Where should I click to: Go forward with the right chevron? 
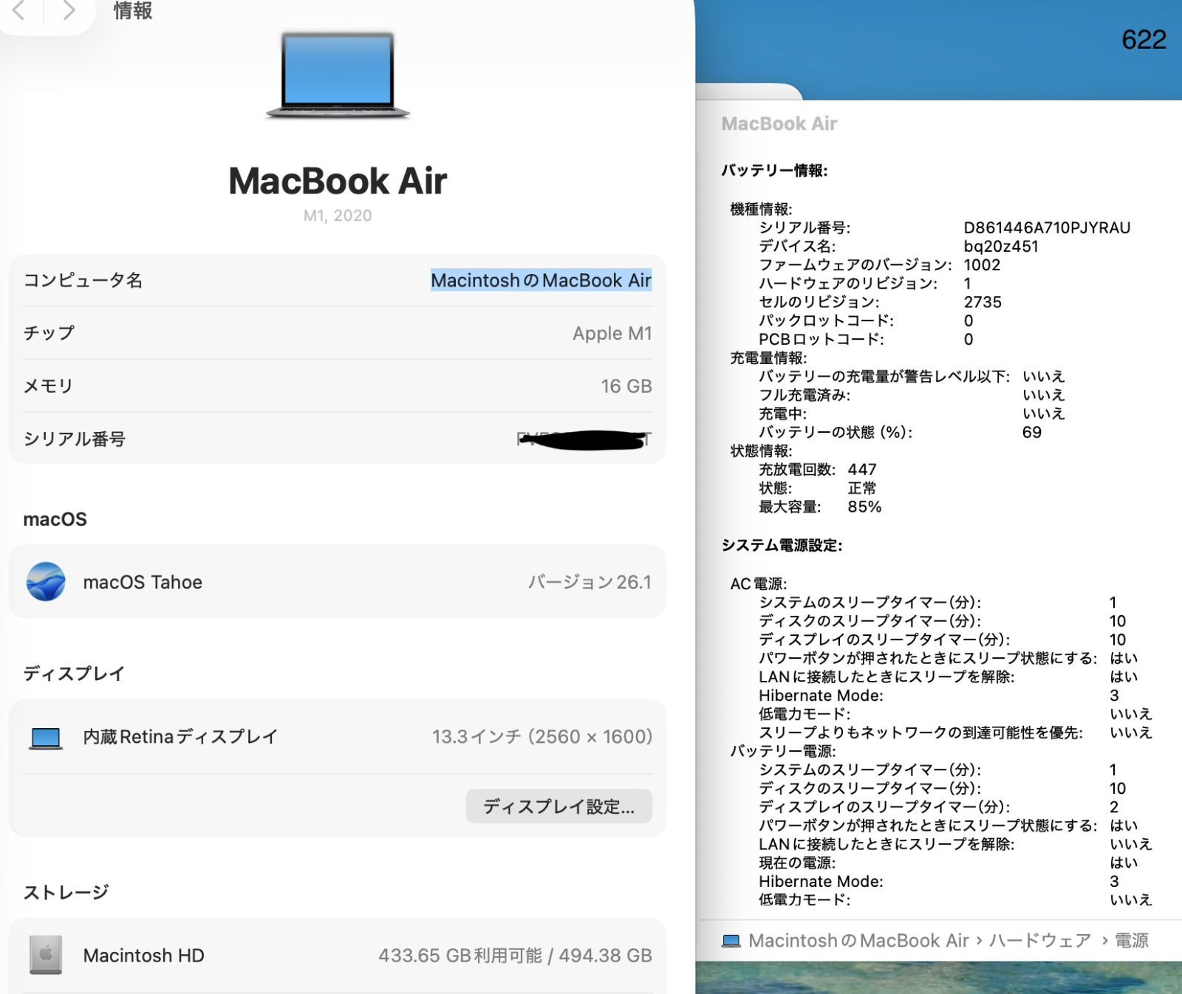click(69, 10)
